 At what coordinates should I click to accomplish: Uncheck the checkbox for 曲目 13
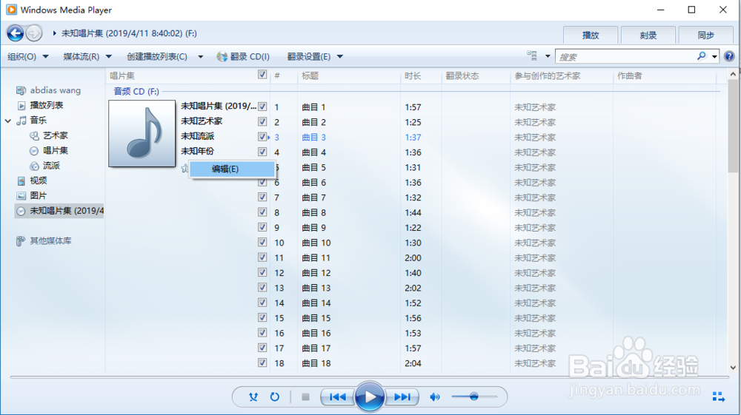click(x=262, y=287)
